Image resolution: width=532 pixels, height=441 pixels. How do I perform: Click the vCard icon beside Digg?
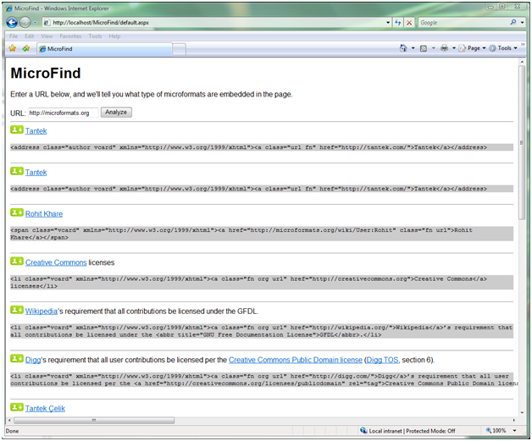pos(17,359)
